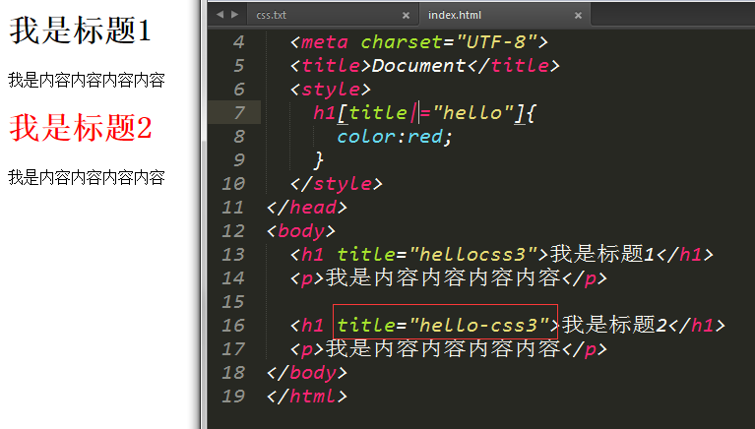The image size is (755, 429).
Task: Switch to the index.html tab
Action: 455,15
